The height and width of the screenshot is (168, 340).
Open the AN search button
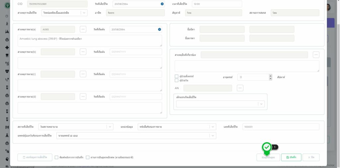[x=240, y=88]
